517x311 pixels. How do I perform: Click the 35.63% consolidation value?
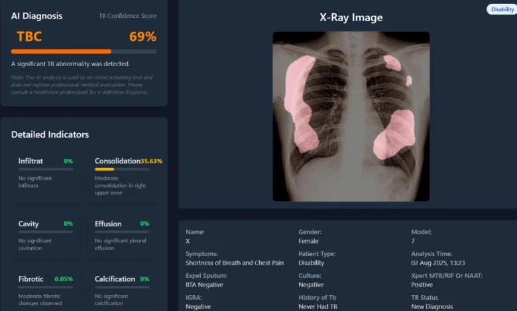pos(151,161)
